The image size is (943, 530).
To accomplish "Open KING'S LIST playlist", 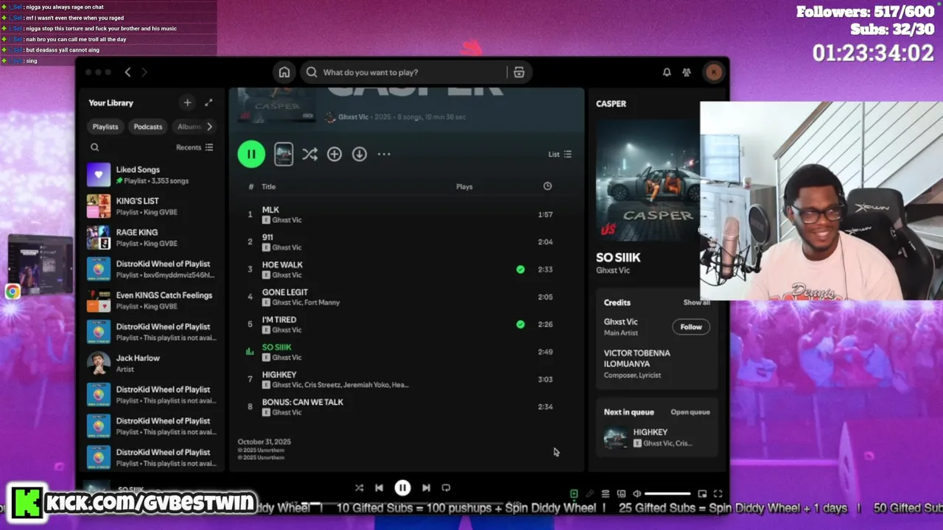I will click(x=153, y=206).
